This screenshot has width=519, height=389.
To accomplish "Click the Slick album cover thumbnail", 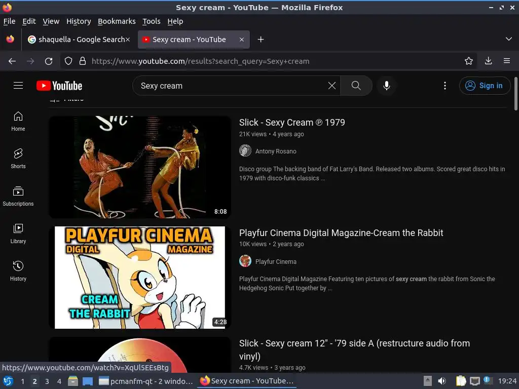I will pyautogui.click(x=140, y=167).
